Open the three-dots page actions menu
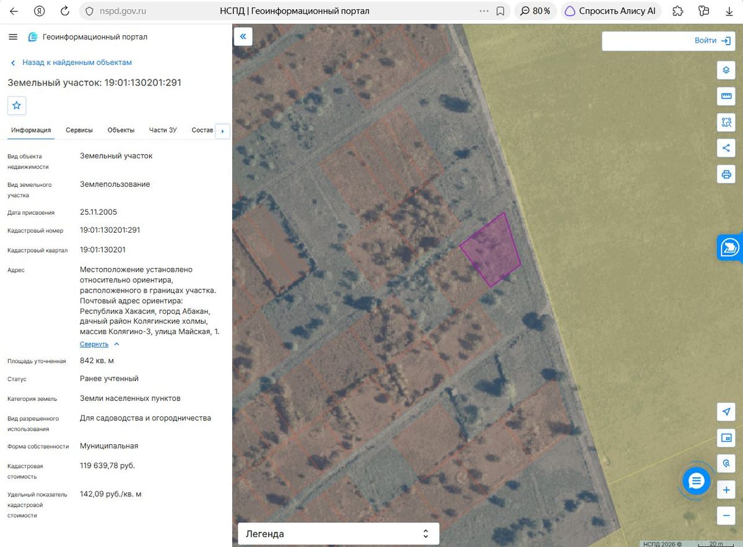 click(484, 11)
